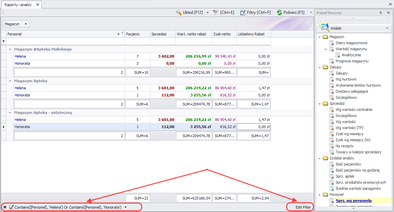
Task: Open Filtry [Ctrl+F] from the toolbar
Action: 255,12
